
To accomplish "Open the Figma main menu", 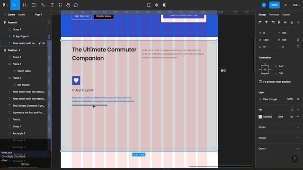I will pyautogui.click(x=4, y=5).
